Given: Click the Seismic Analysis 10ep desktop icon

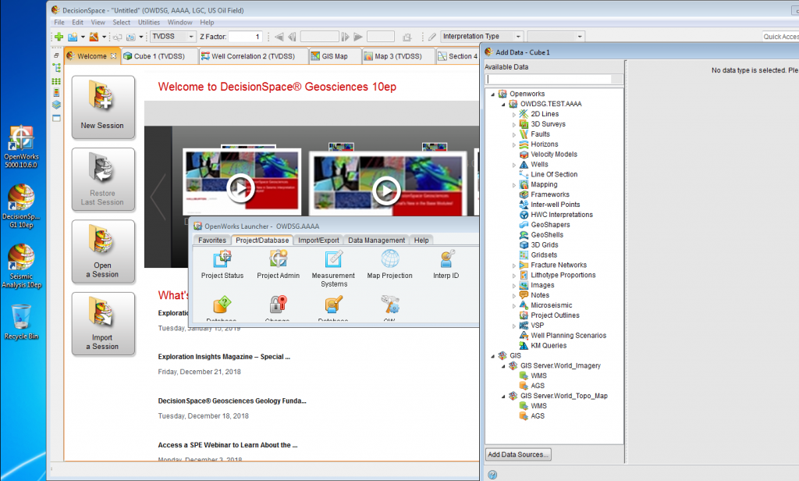Looking at the screenshot, I should (21, 266).
